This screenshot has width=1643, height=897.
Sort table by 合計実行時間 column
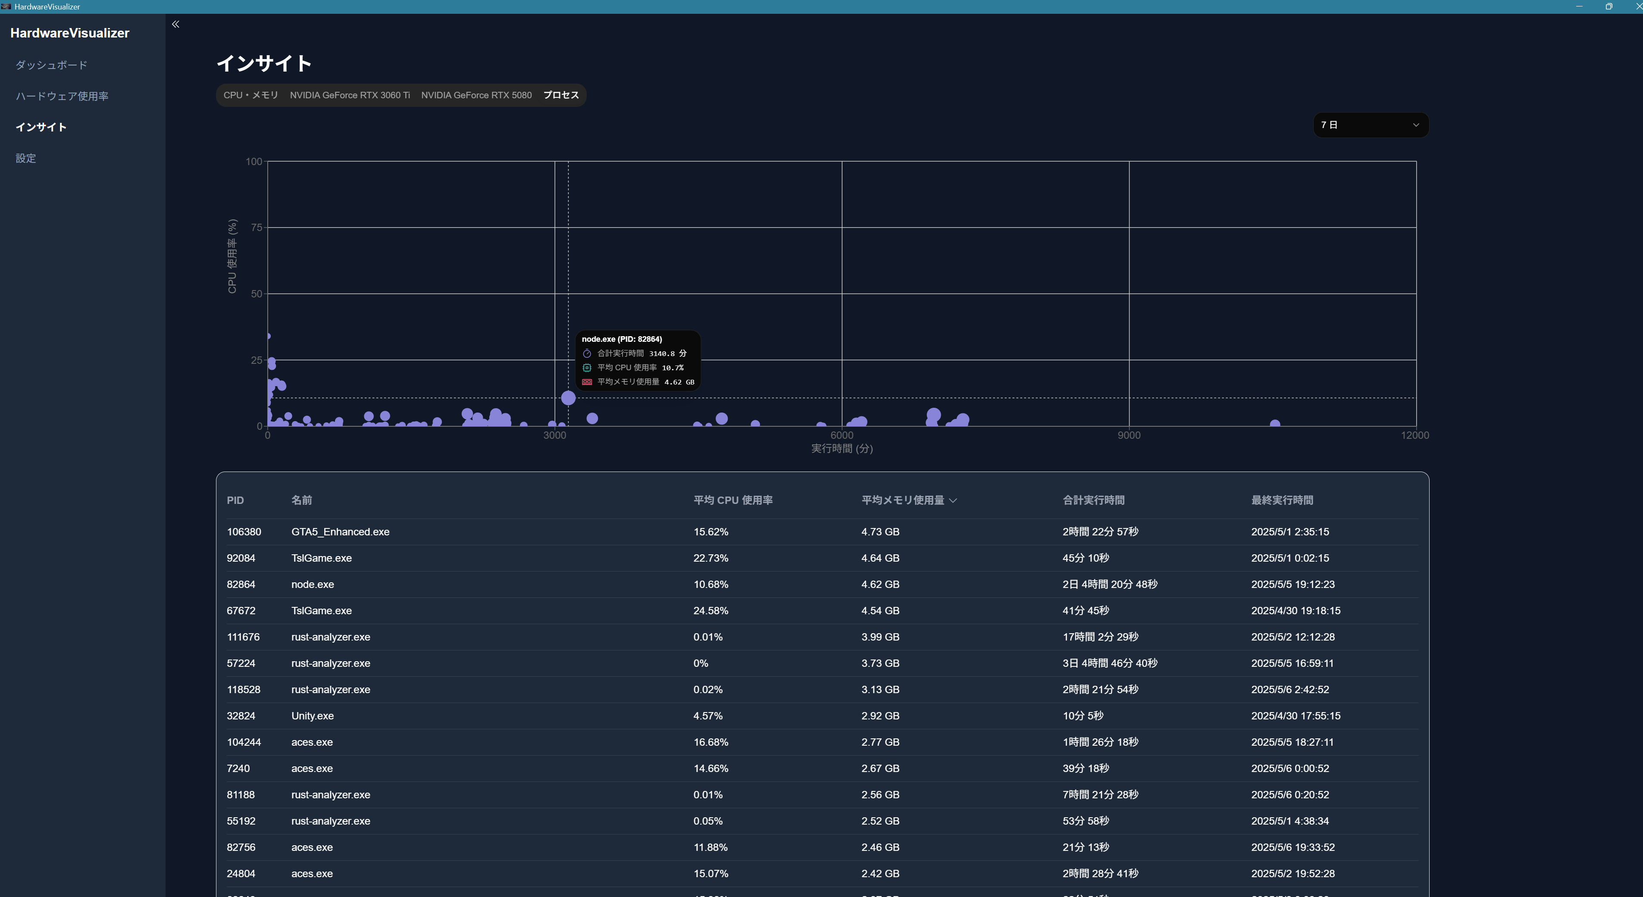[x=1093, y=500]
